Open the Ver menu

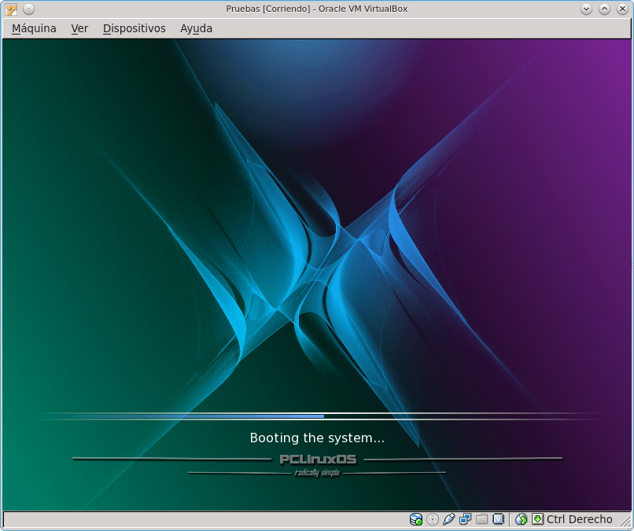[79, 28]
